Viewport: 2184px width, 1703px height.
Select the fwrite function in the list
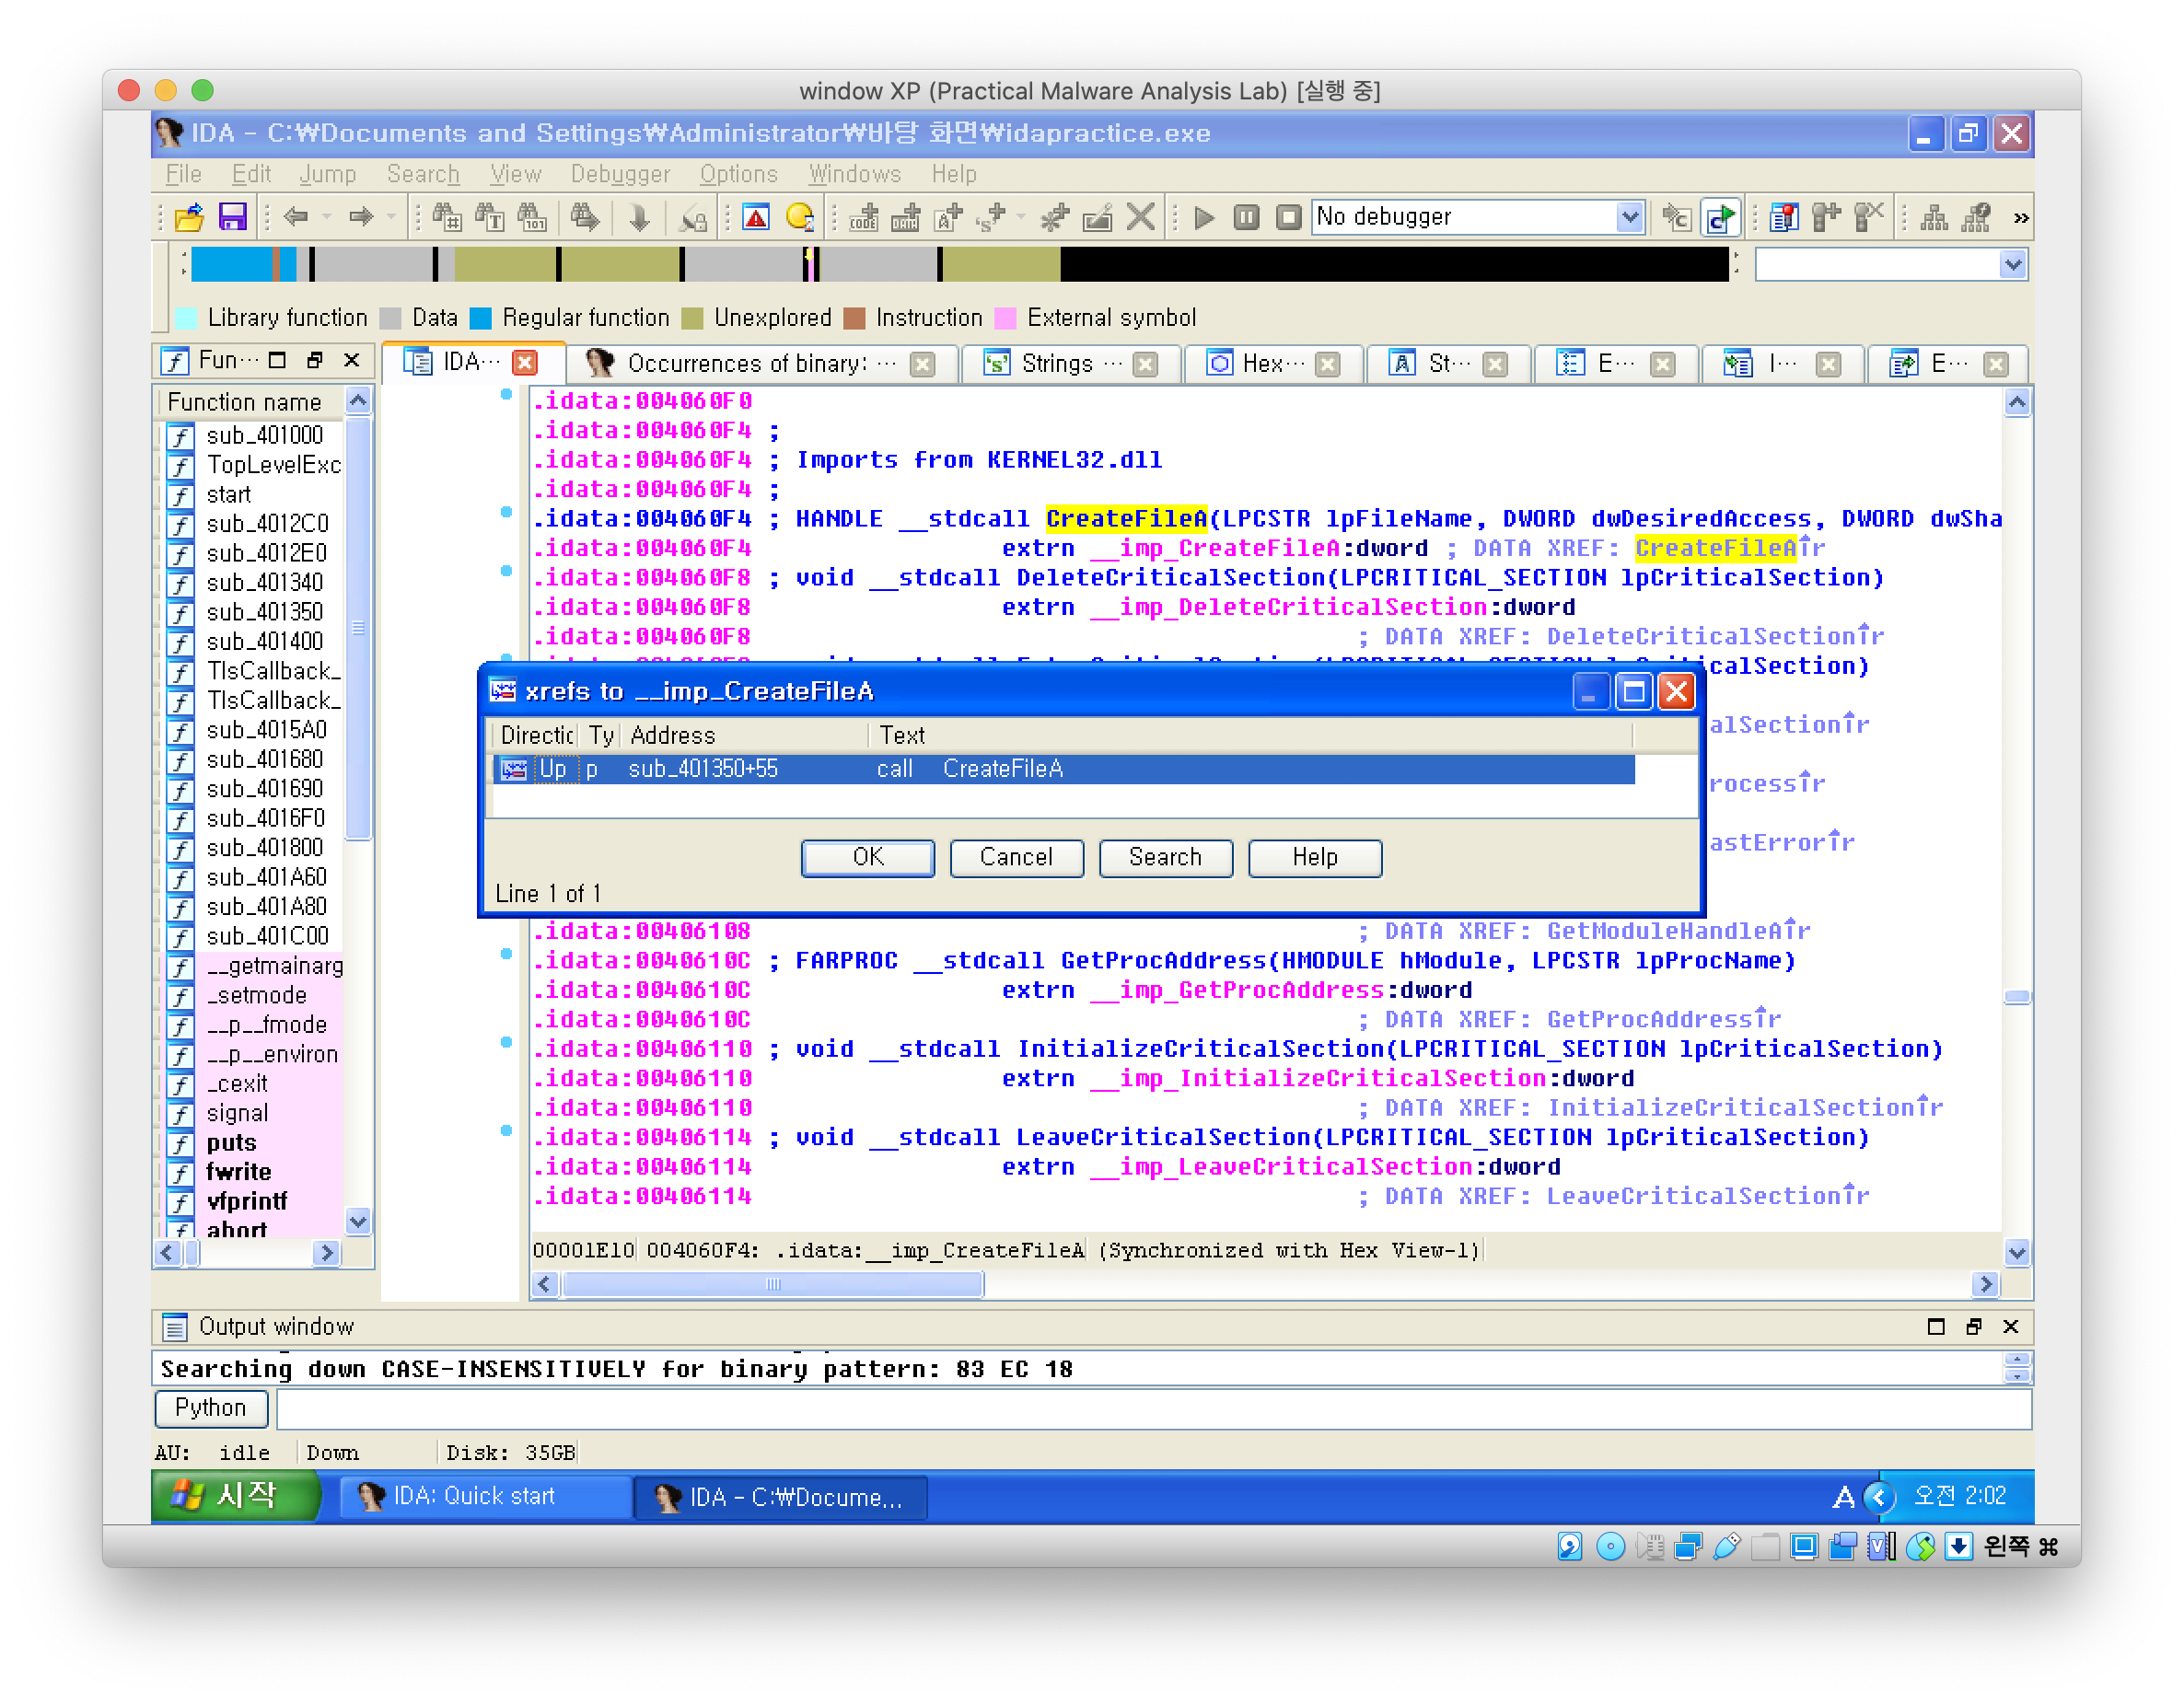tap(238, 1171)
